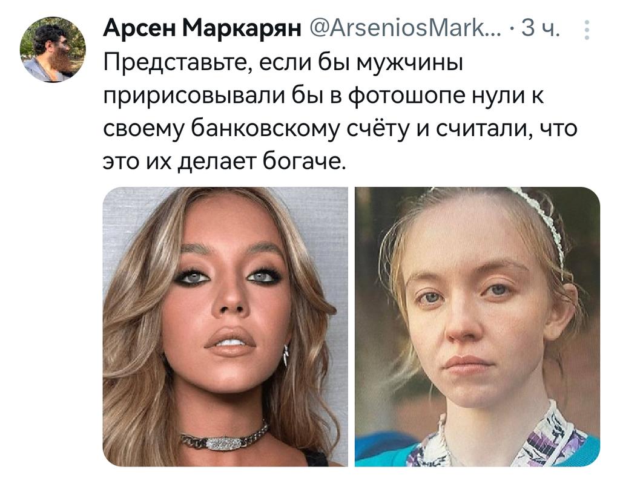Open Арсен Маркарян display name link
Image resolution: width=620 pixels, height=484 pixels.
coord(202,29)
